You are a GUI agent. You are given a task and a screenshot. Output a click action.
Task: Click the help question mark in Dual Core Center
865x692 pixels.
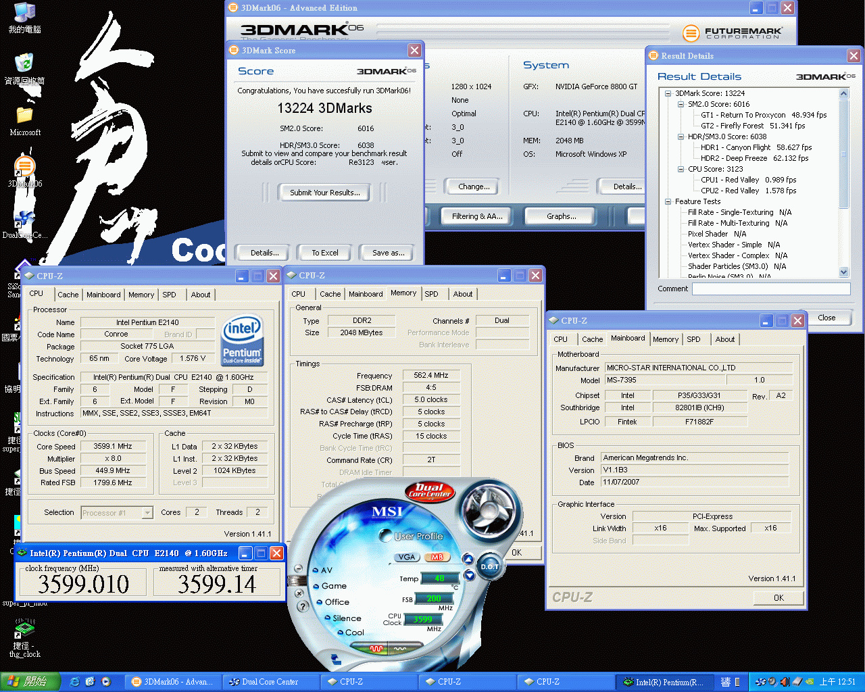(x=303, y=606)
